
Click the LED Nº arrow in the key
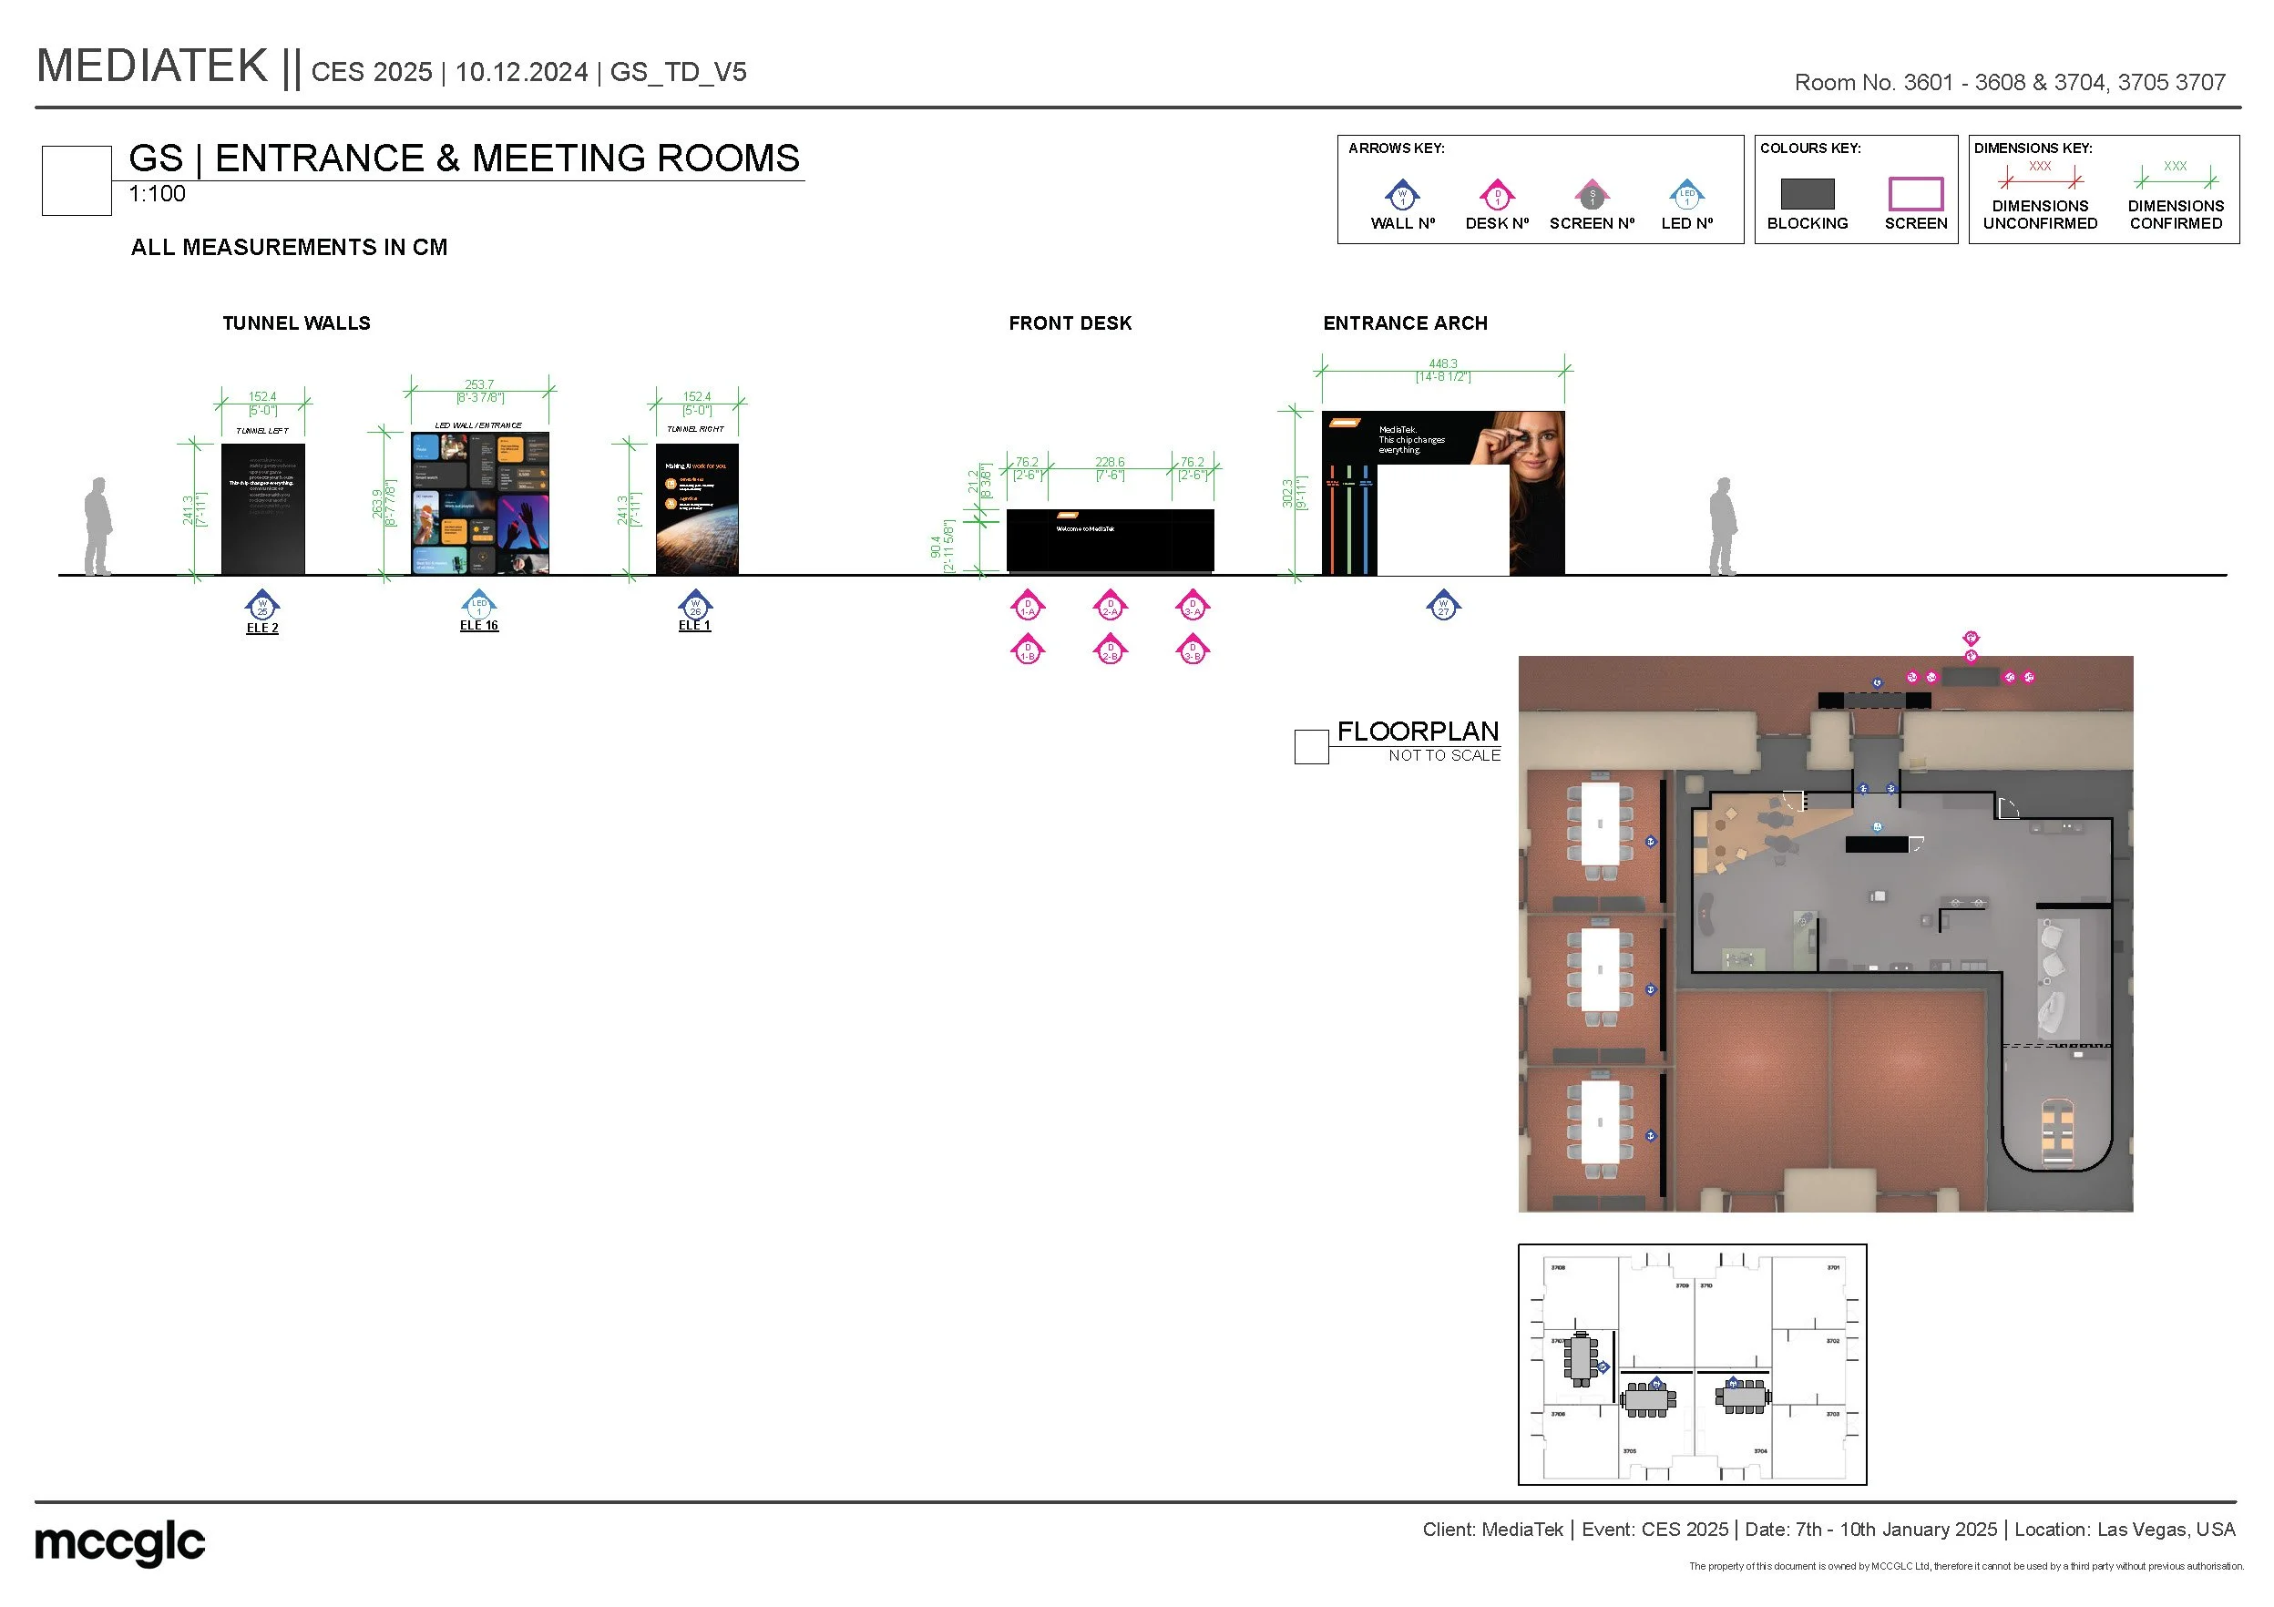pyautogui.click(x=1686, y=194)
